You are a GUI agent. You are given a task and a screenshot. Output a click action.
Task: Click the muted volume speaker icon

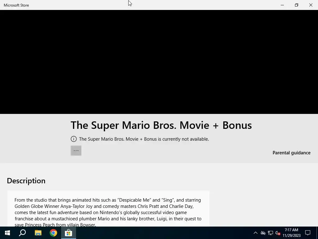(x=278, y=233)
